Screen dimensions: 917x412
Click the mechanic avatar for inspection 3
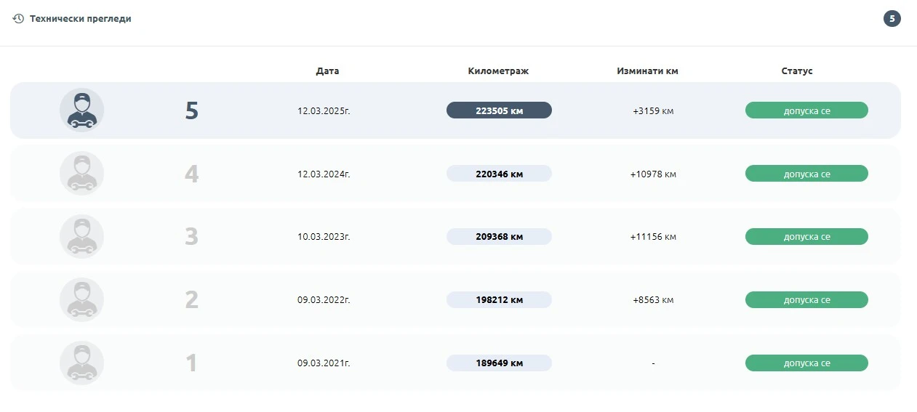[x=81, y=237]
